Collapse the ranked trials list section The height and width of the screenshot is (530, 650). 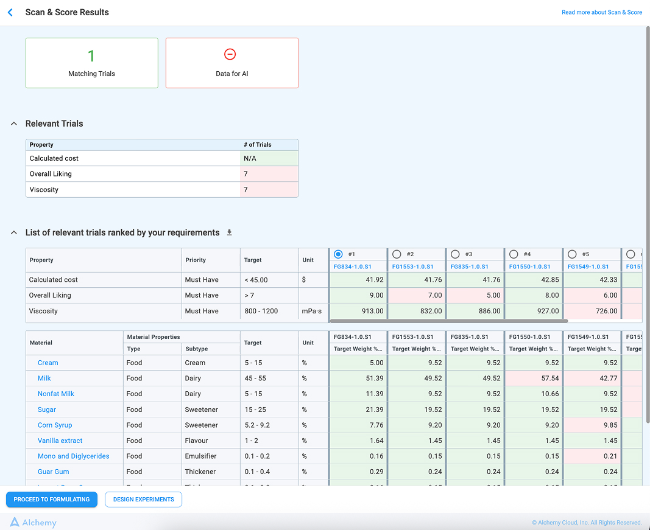tap(13, 232)
